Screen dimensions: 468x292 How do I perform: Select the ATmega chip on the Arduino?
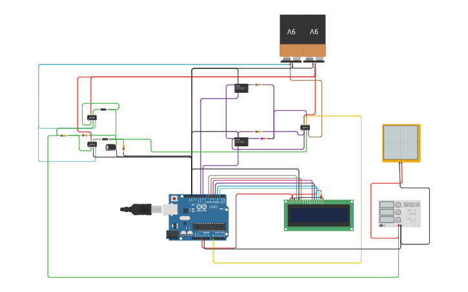[210, 227]
